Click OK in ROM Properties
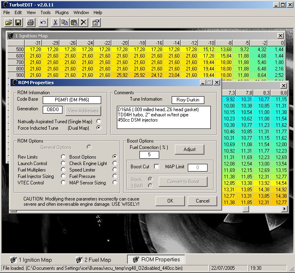 (x=170, y=201)
